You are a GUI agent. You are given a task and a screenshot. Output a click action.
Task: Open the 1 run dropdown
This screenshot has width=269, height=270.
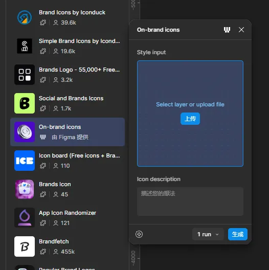click(x=208, y=234)
